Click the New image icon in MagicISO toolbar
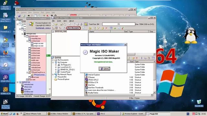The width and height of the screenshot is (207, 116). click(53, 24)
